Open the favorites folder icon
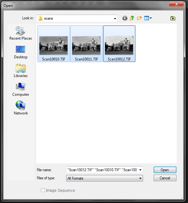 pyautogui.click(x=173, y=18)
